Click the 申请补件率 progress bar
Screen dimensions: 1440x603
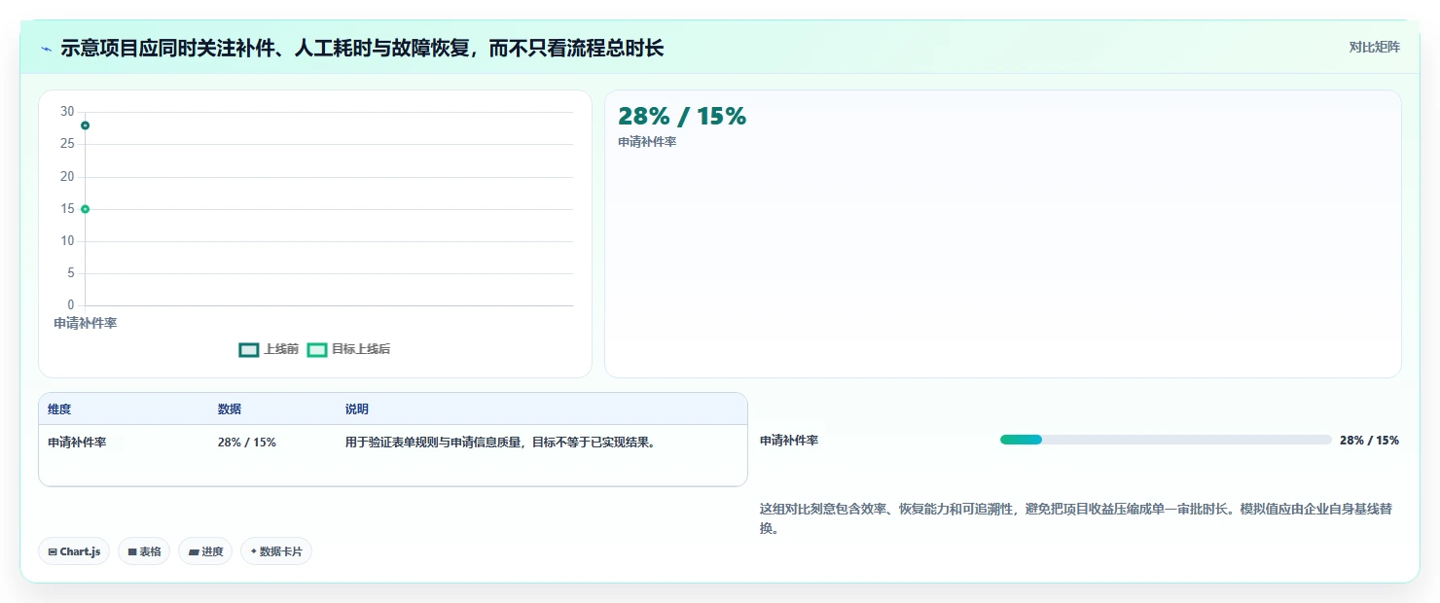[x=1166, y=441]
